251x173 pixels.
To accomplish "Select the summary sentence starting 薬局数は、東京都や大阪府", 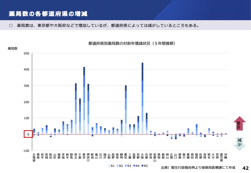I will [x=108, y=26].
